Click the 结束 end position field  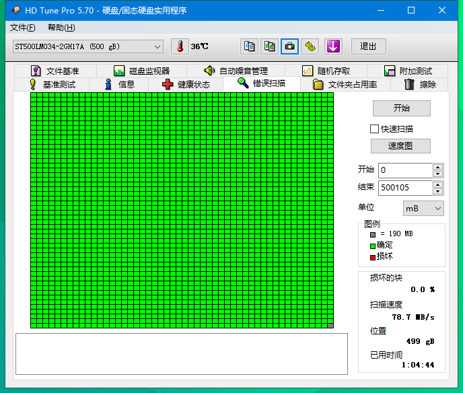click(405, 188)
